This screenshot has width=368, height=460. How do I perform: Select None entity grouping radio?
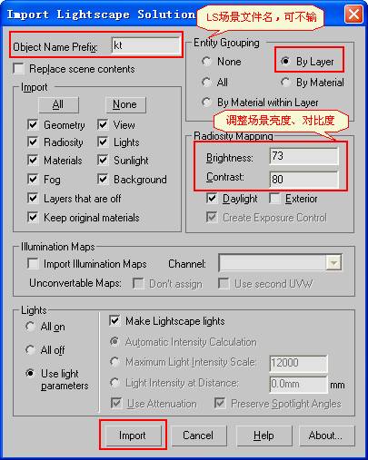click(x=206, y=62)
